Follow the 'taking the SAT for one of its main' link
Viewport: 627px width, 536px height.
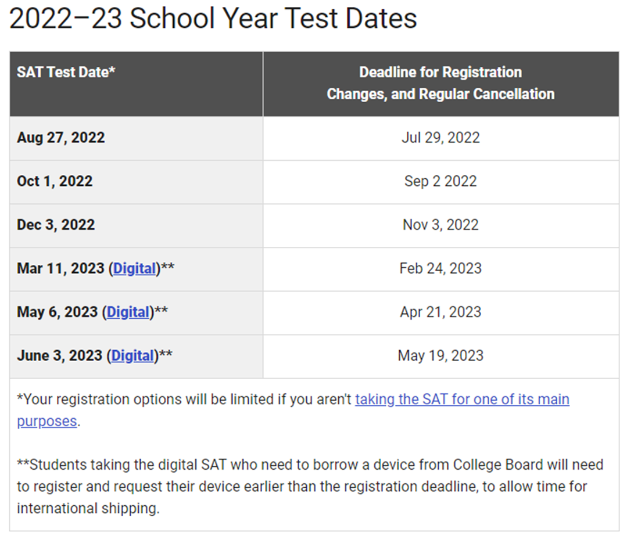click(x=462, y=400)
